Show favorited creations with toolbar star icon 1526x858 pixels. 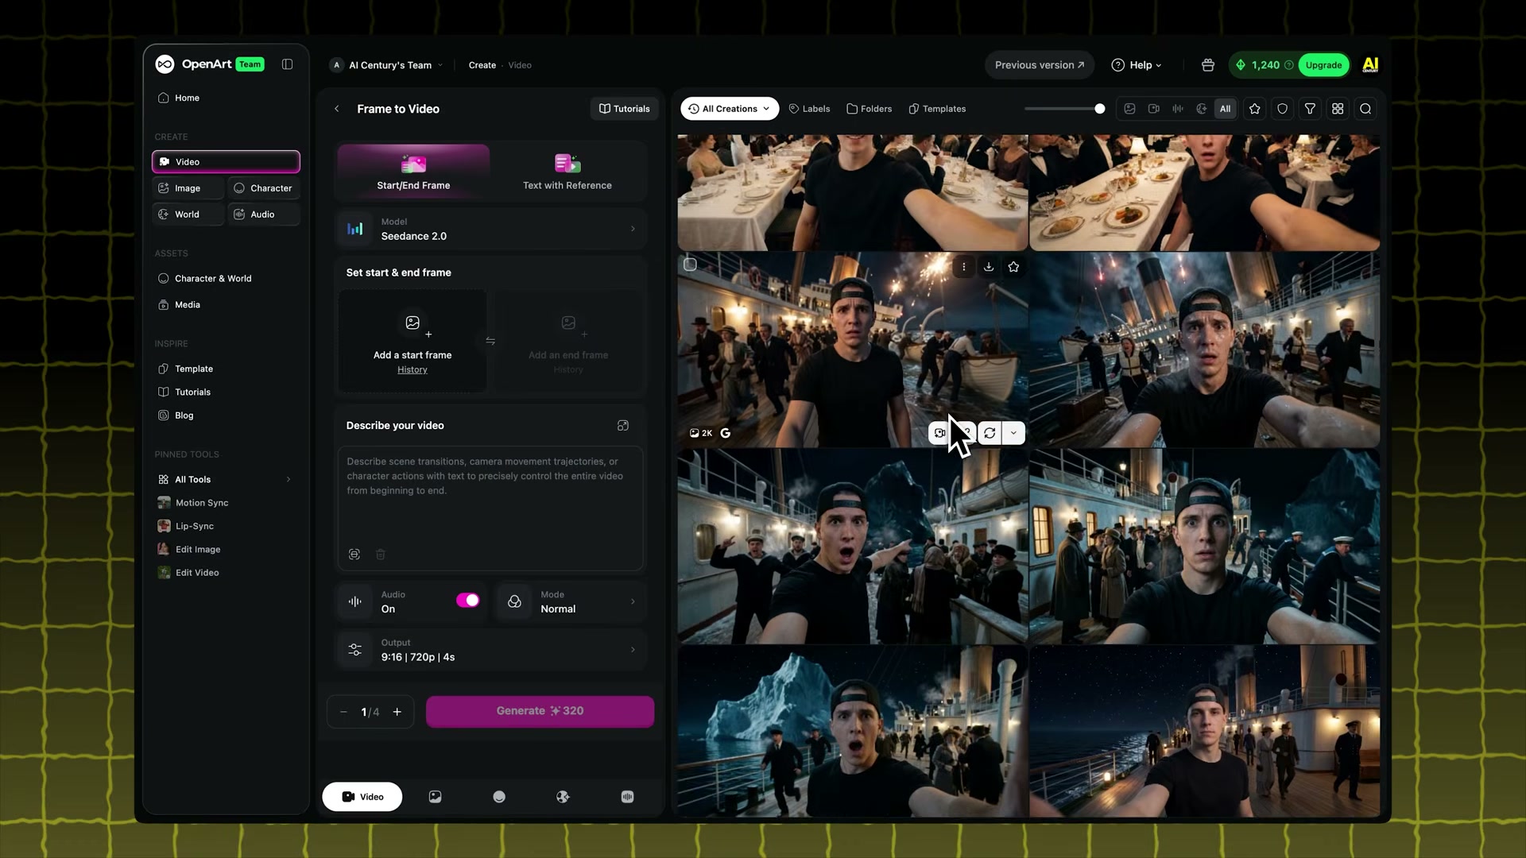[1255, 109]
